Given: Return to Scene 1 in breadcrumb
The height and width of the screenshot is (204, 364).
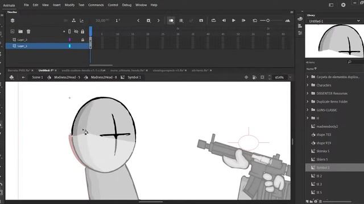Looking at the screenshot, I should point(38,77).
